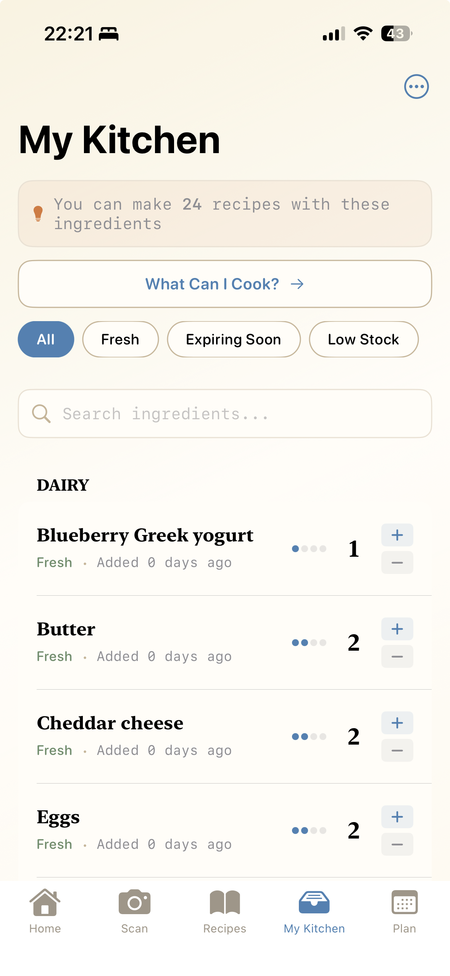This screenshot has height=976, width=450.
Task: Go to the Recipes book tab
Action: click(x=225, y=903)
